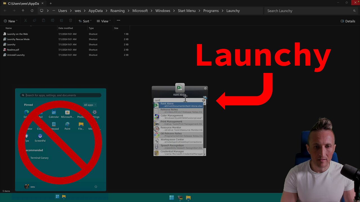Click Start menu power button

(96, 187)
